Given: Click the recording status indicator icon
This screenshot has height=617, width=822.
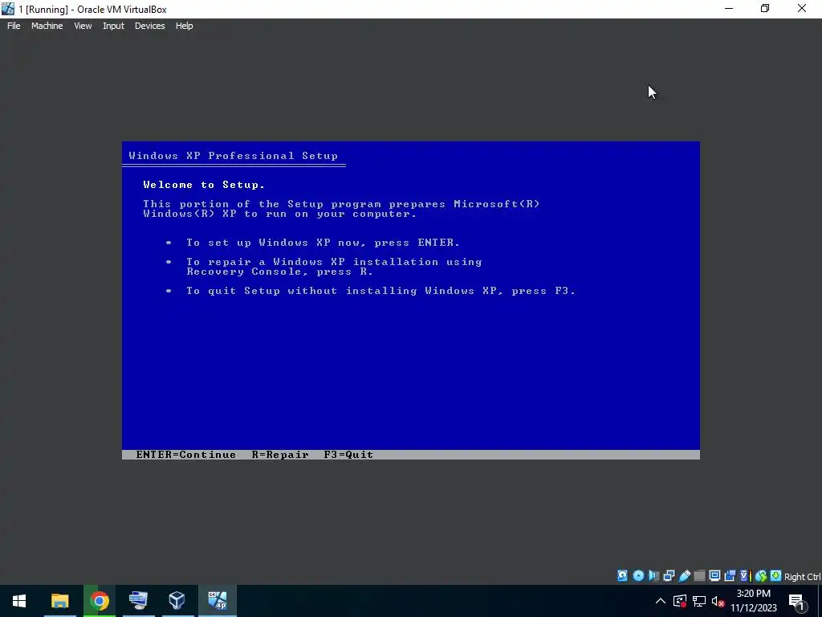Looking at the screenshot, I should coord(730,575).
